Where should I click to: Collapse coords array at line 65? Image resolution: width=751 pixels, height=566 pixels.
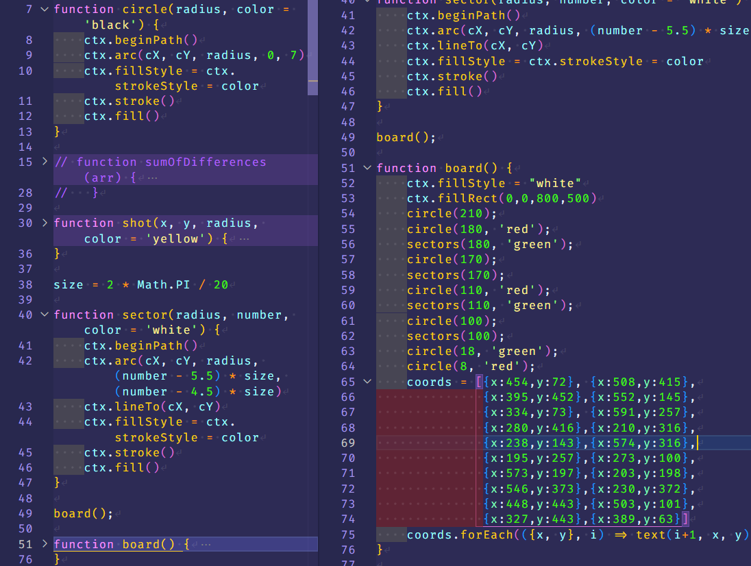click(367, 382)
